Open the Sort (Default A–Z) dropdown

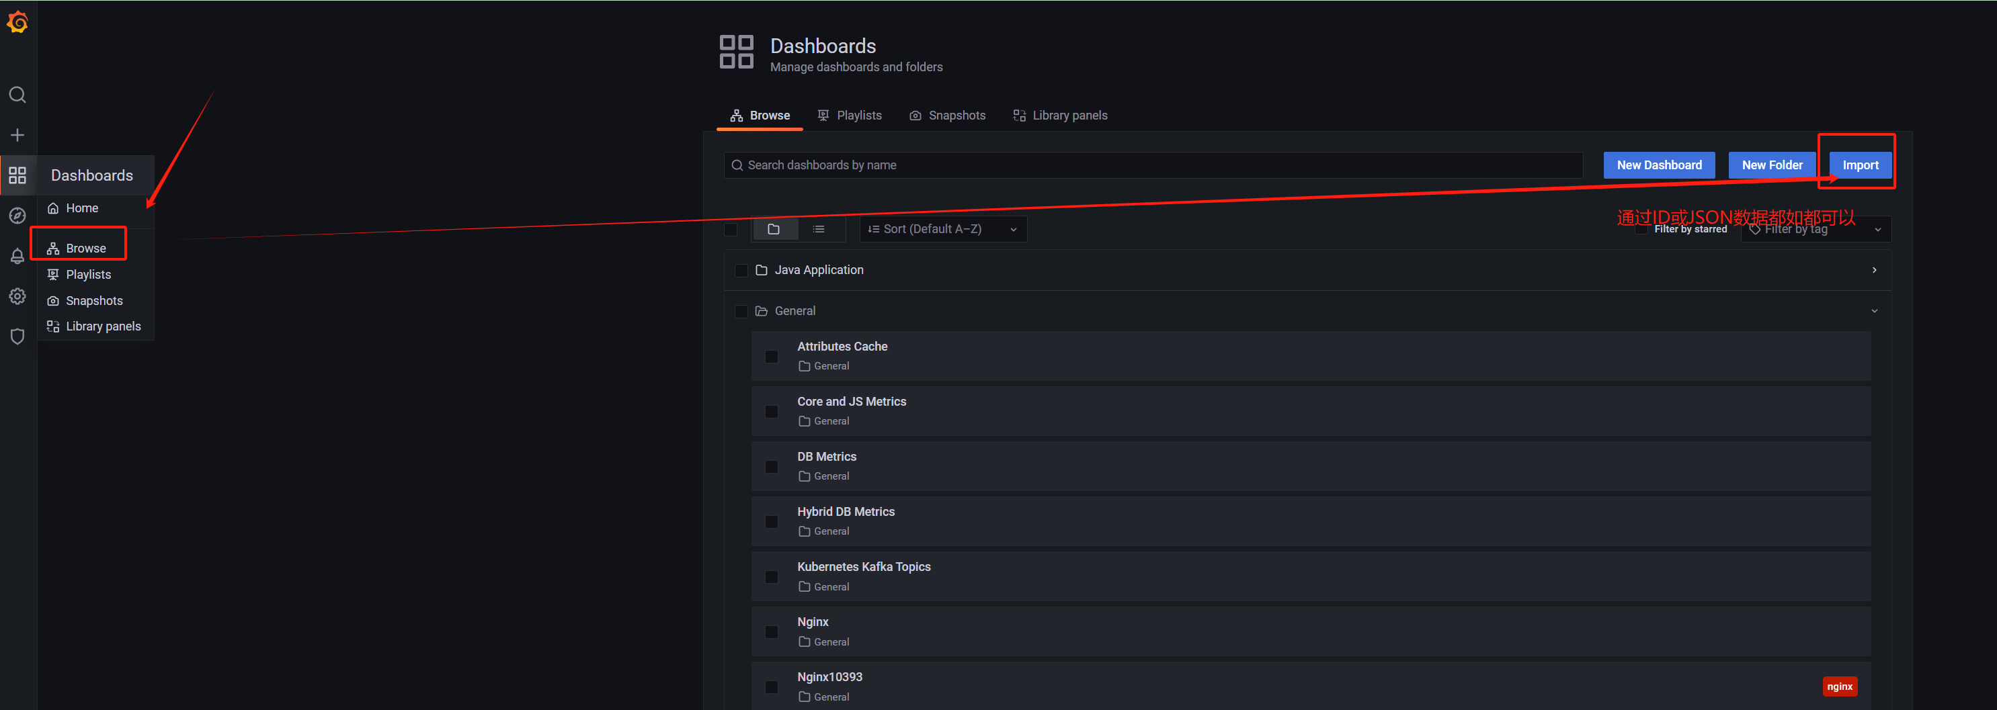(x=942, y=228)
